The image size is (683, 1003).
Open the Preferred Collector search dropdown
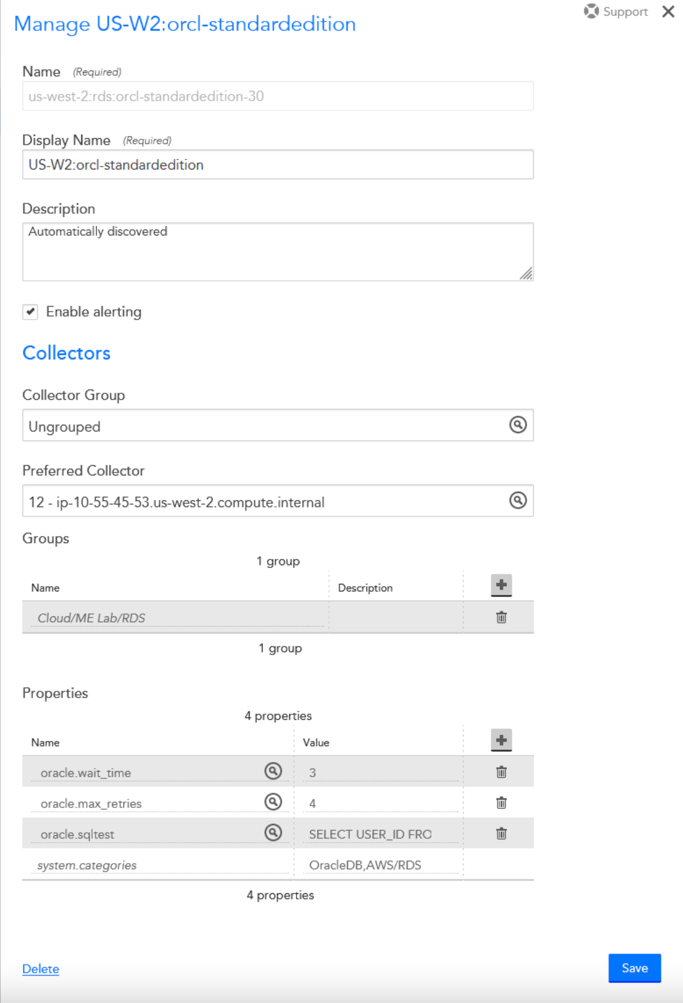[x=517, y=500]
